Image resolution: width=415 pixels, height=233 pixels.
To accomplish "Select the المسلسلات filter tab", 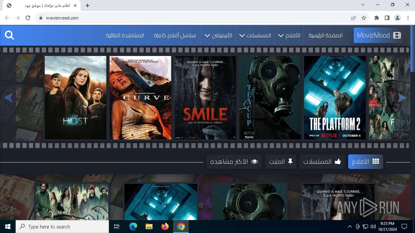I will (x=322, y=161).
